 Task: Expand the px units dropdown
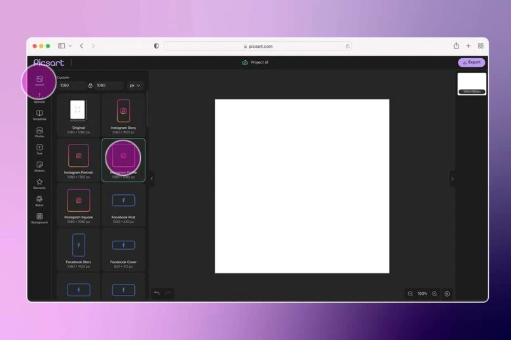tap(136, 86)
